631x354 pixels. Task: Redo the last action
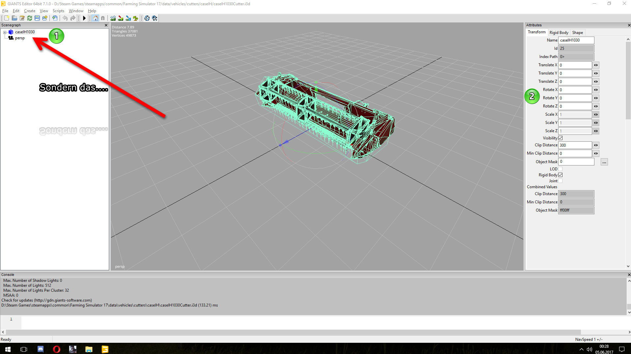pos(73,18)
